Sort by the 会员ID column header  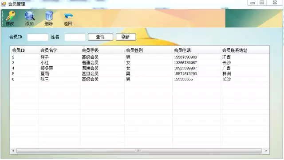click(24, 50)
